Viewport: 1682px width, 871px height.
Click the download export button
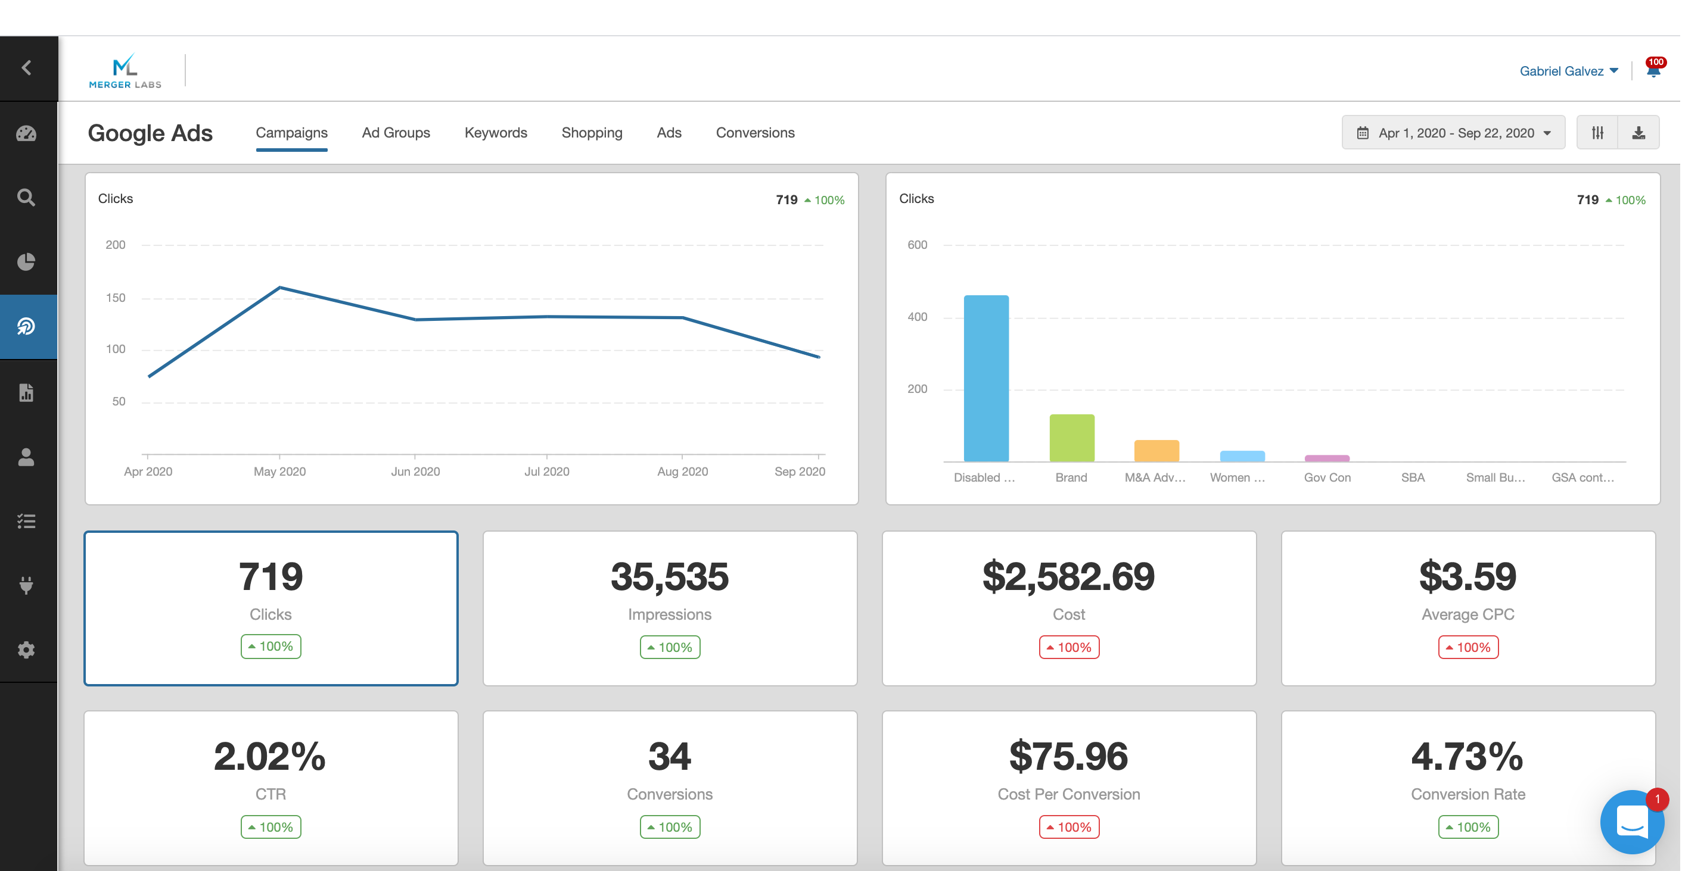[x=1639, y=133]
